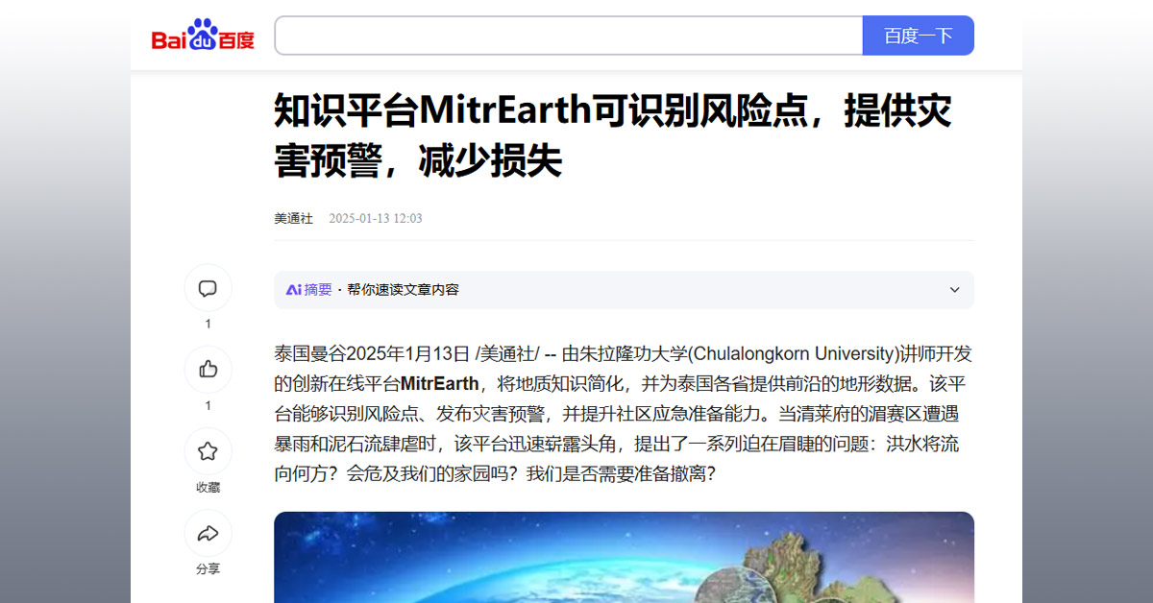The height and width of the screenshot is (603, 1153).
Task: Open comments via speech bubble icon
Action: (208, 288)
